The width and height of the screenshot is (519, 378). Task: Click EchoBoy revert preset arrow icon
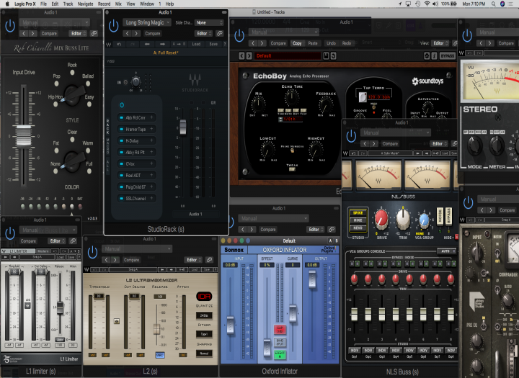(333, 56)
